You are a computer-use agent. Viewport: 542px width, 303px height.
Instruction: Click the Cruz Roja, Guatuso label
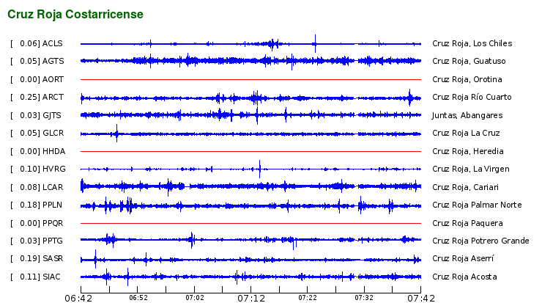coord(469,61)
